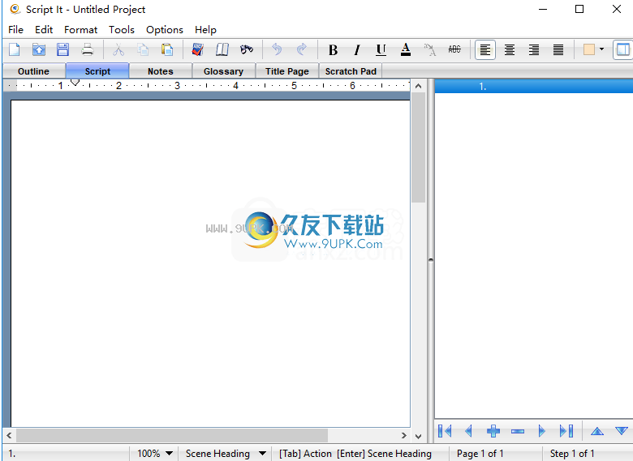Click inside the script page area
The image size is (633, 461).
point(210,263)
